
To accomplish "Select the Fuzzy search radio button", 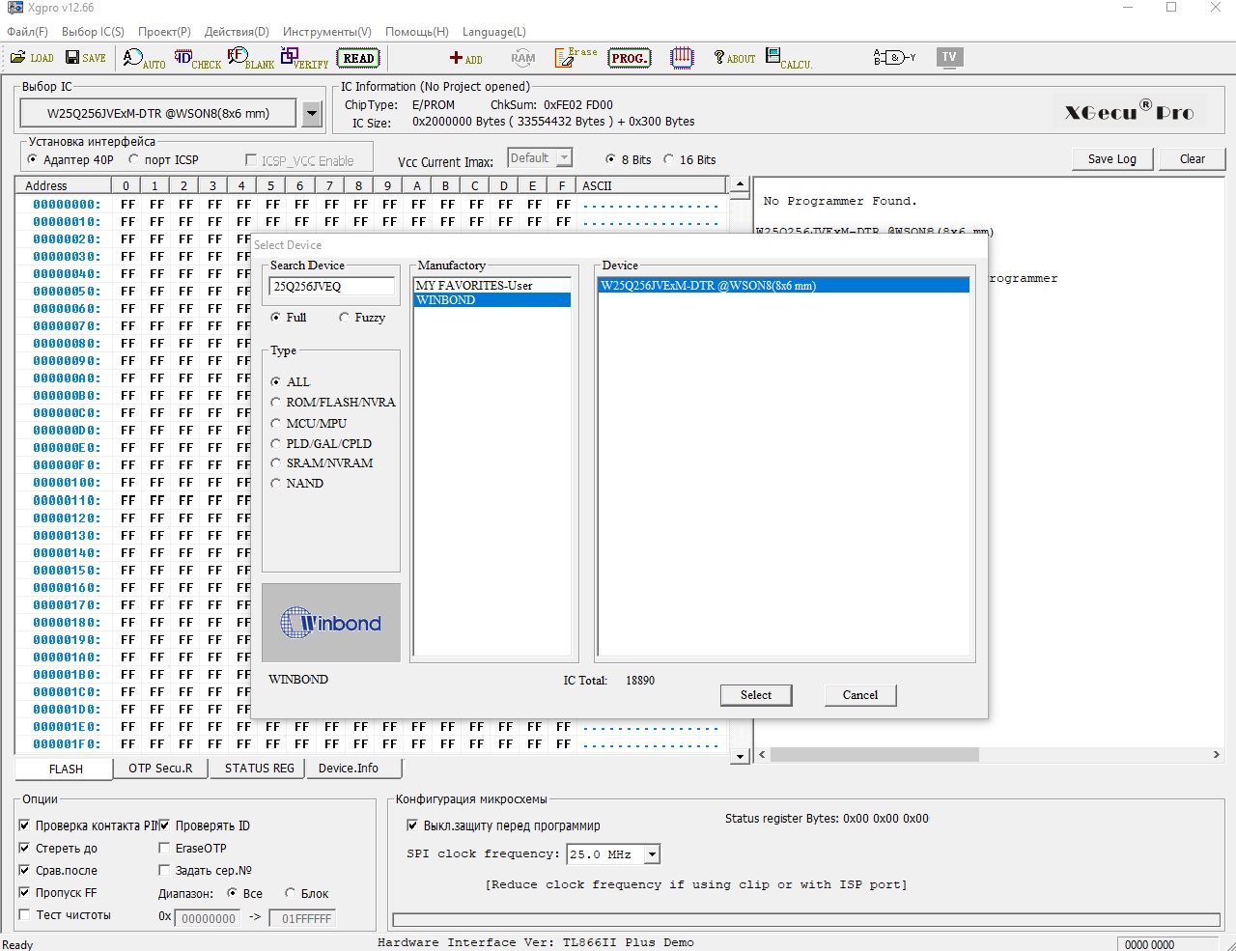I will (x=345, y=318).
